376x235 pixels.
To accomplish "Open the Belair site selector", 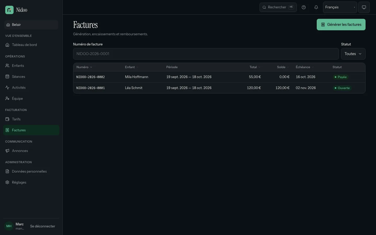I will pyautogui.click(x=31, y=25).
